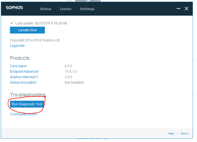Viewport: 197px width, 142px height.
Task: Click the Run Diagnostic Tool button
Action: coord(27,104)
